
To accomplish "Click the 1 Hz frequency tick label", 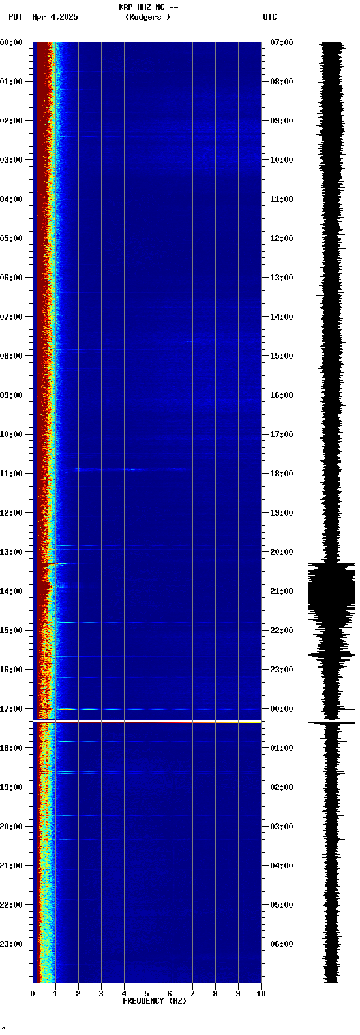I will coord(55,994).
